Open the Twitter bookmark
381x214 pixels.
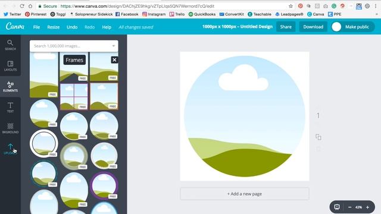(13, 14)
